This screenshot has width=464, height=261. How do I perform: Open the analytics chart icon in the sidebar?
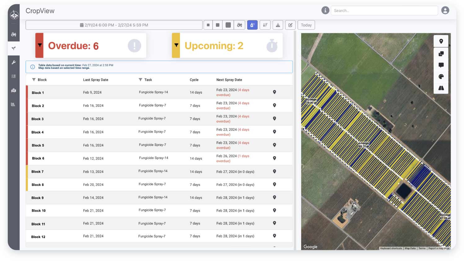point(14,104)
